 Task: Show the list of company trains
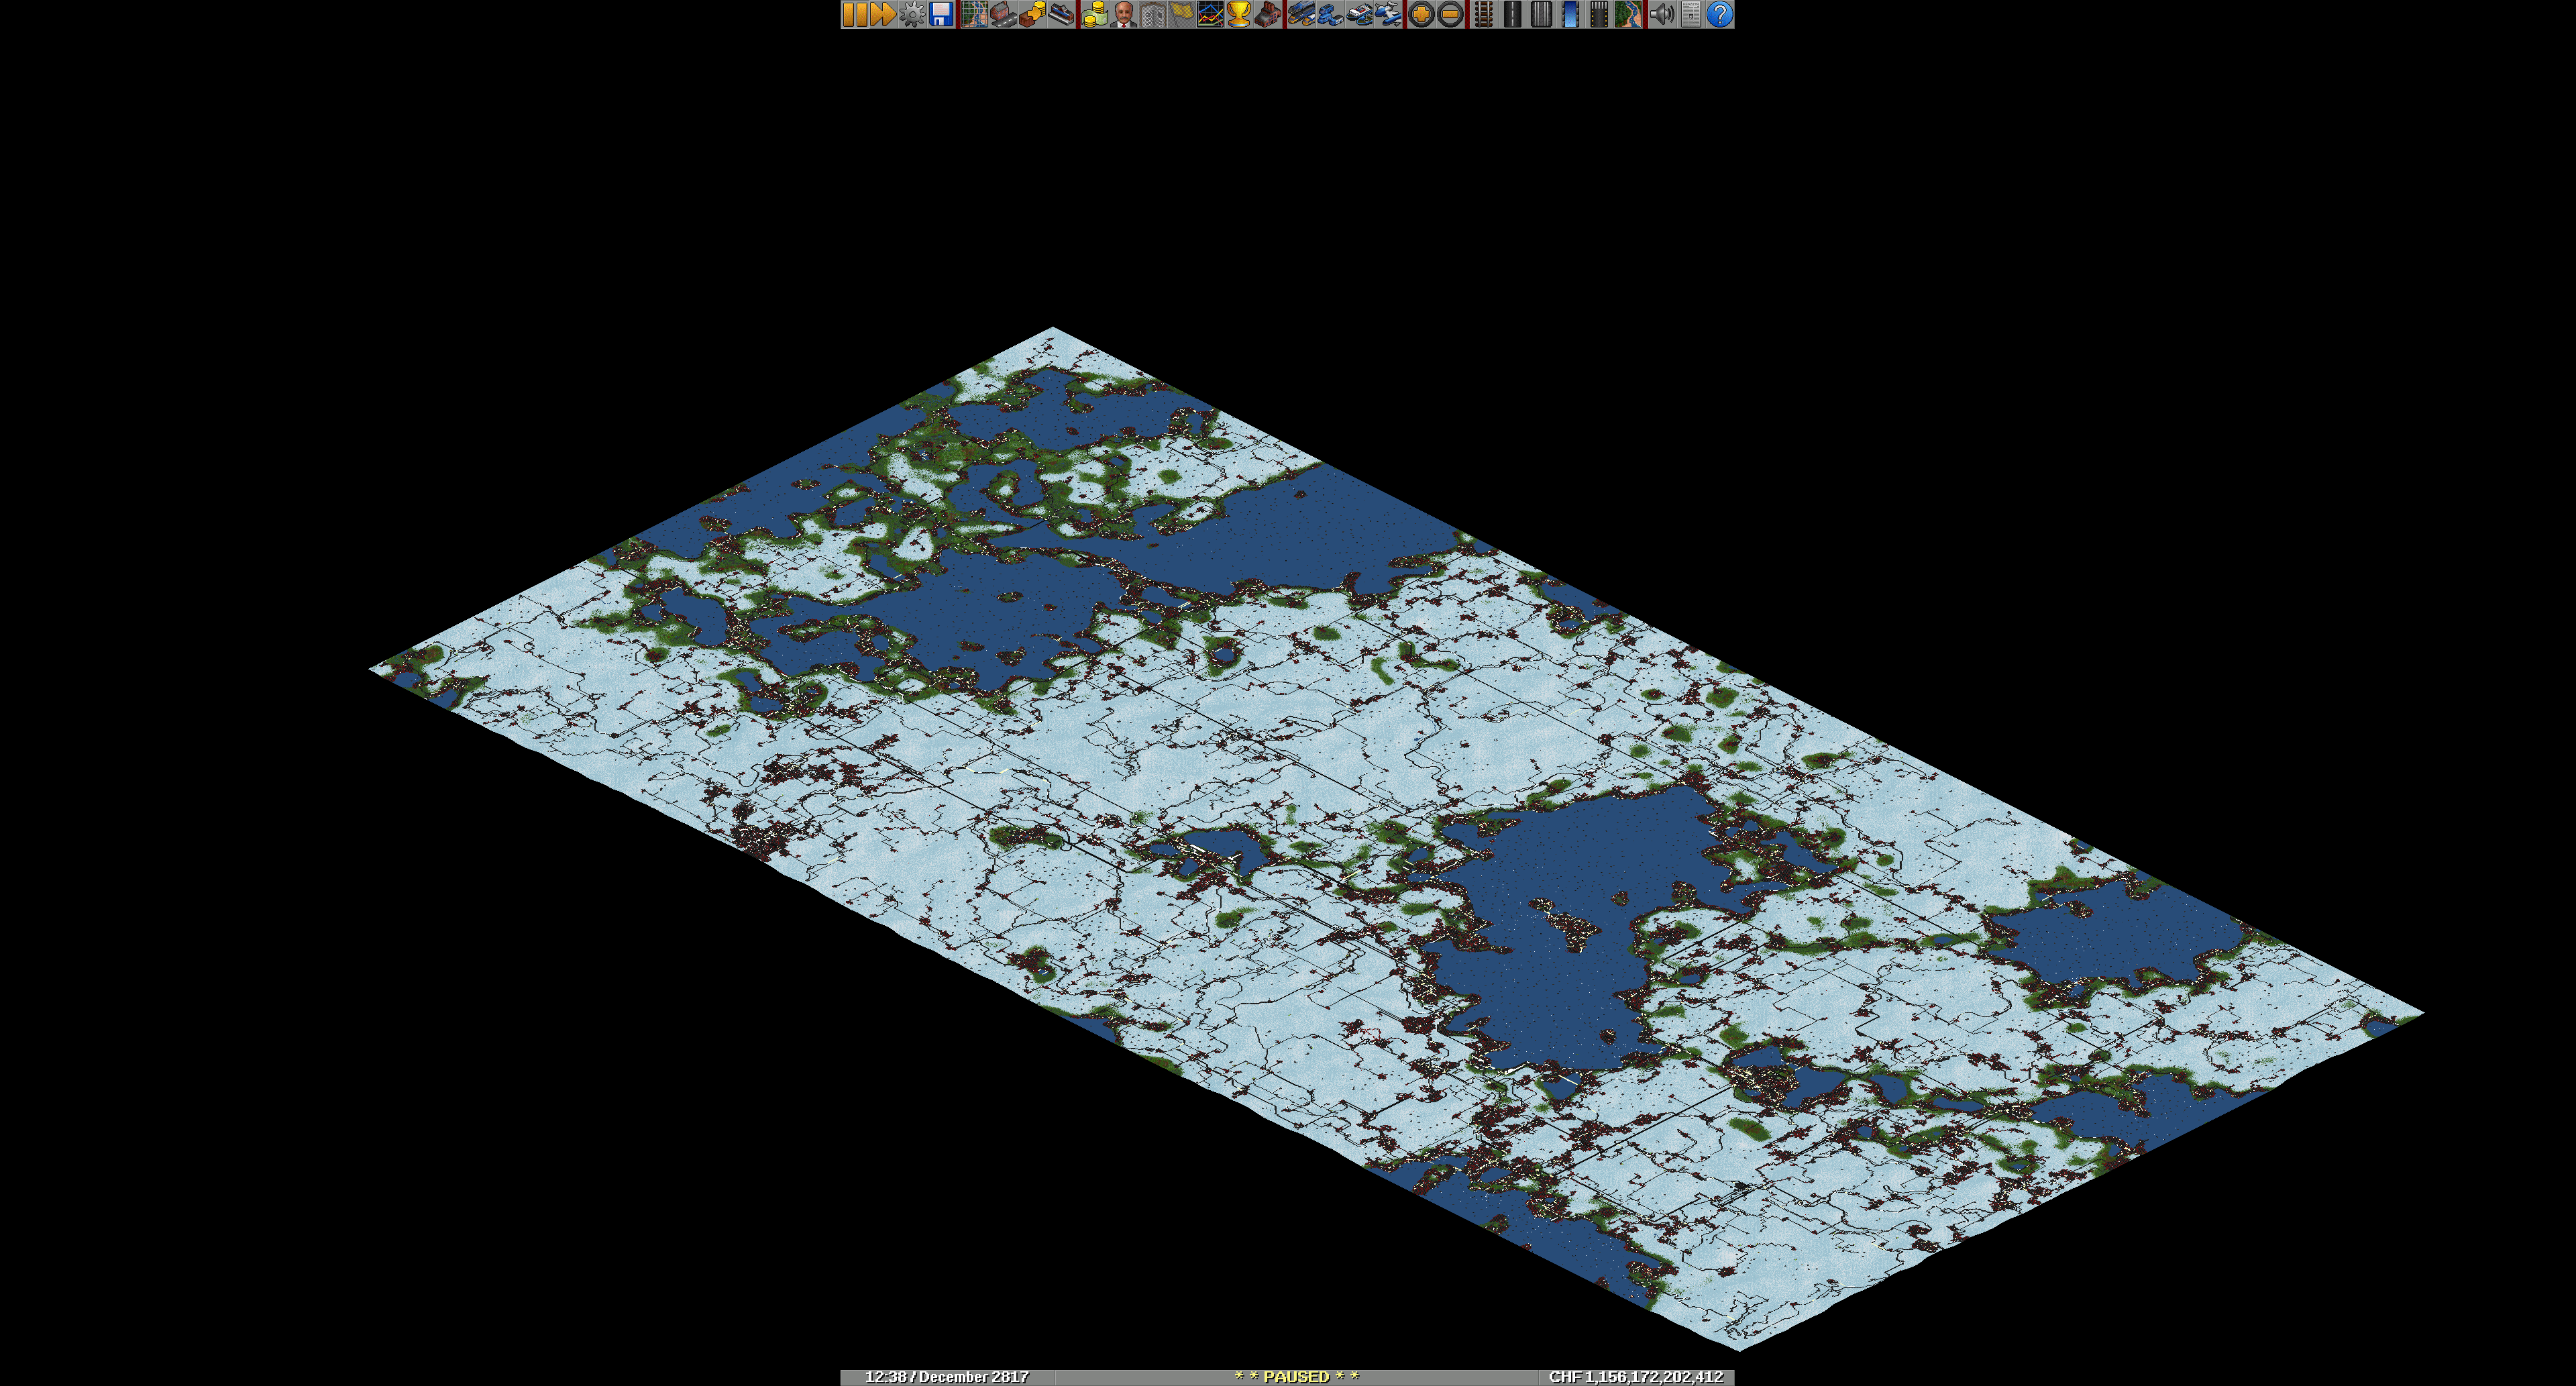pyautogui.click(x=1302, y=14)
